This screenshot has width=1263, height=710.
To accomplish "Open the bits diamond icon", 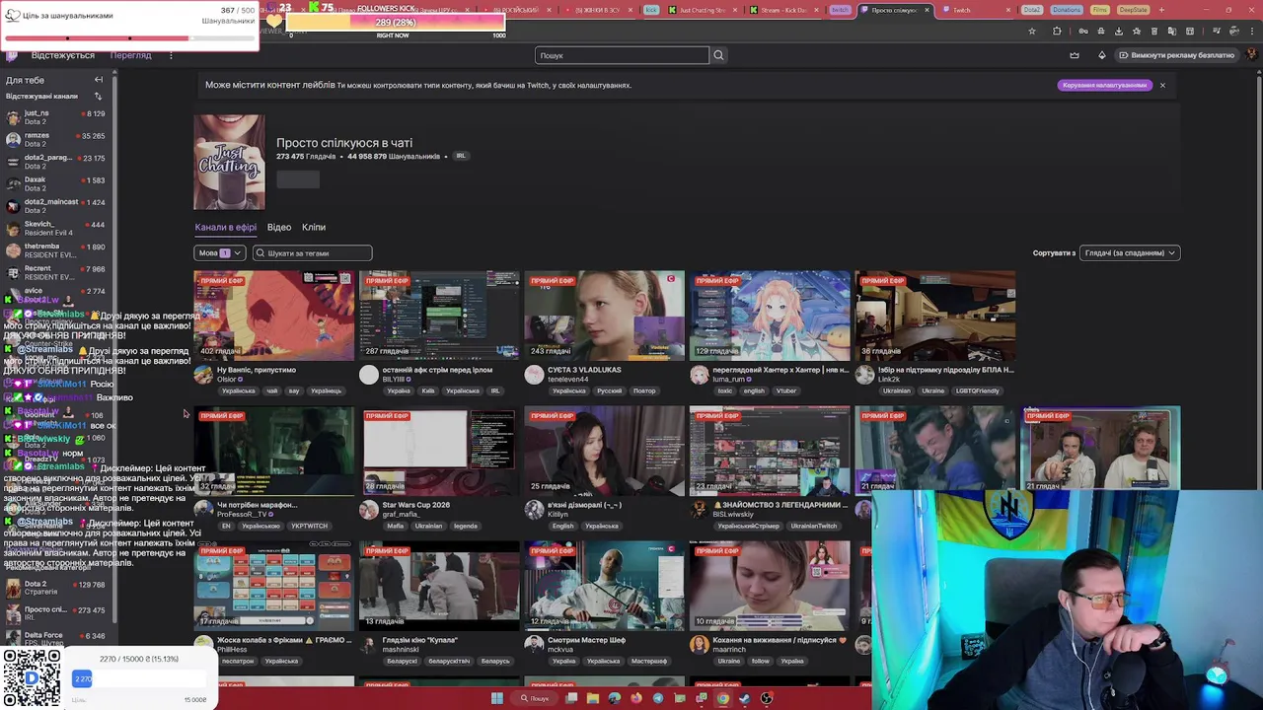I will 1102,55.
